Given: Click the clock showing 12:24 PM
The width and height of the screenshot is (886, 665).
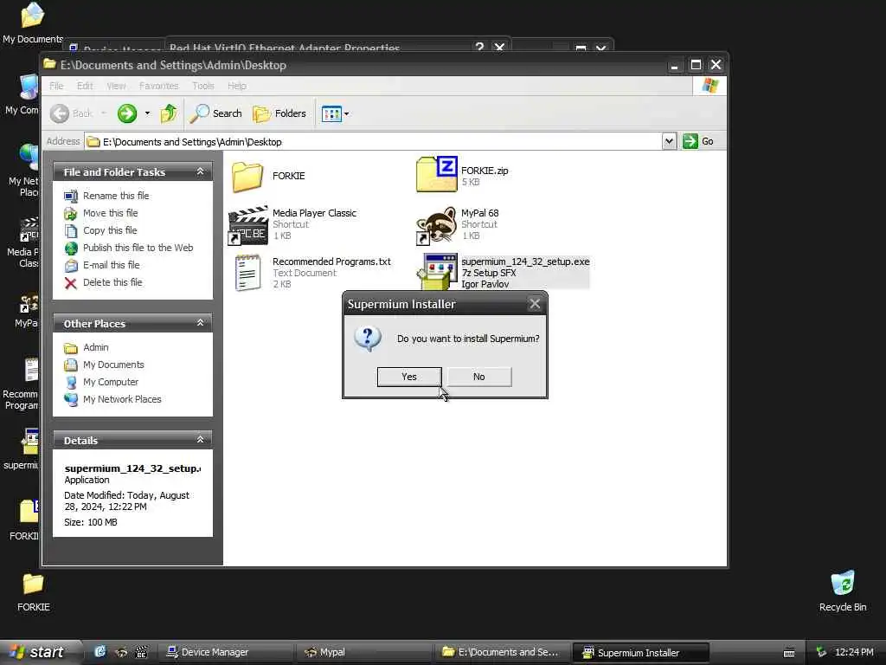Looking at the screenshot, I should click(x=854, y=653).
